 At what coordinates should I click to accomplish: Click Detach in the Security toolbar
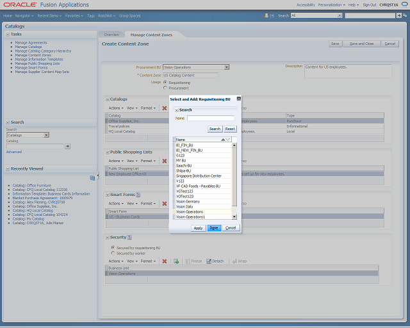[215, 261]
